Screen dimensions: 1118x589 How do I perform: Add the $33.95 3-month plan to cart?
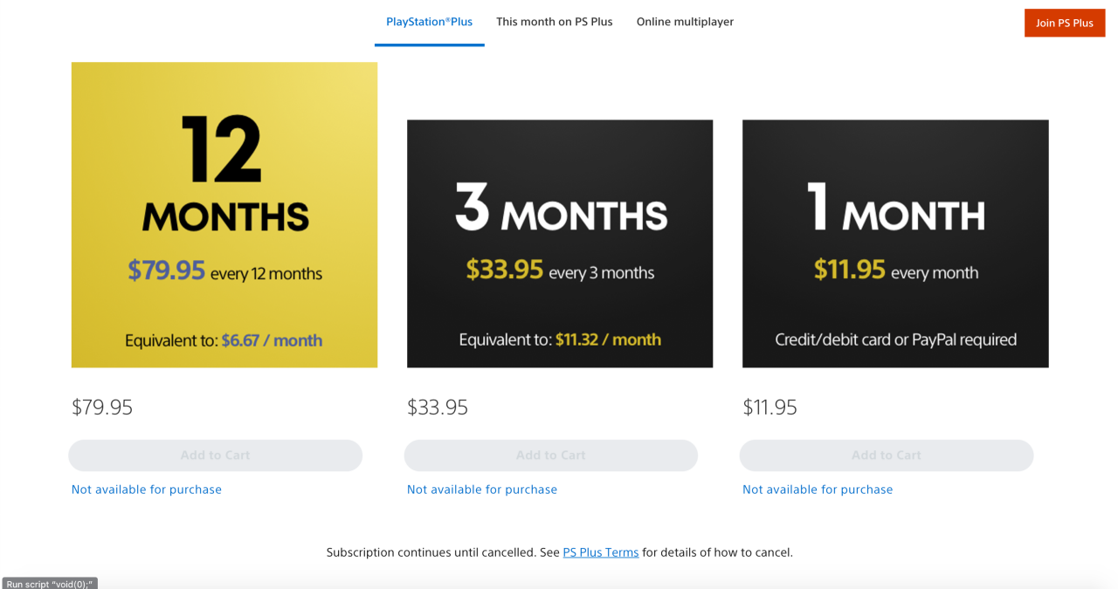(550, 455)
